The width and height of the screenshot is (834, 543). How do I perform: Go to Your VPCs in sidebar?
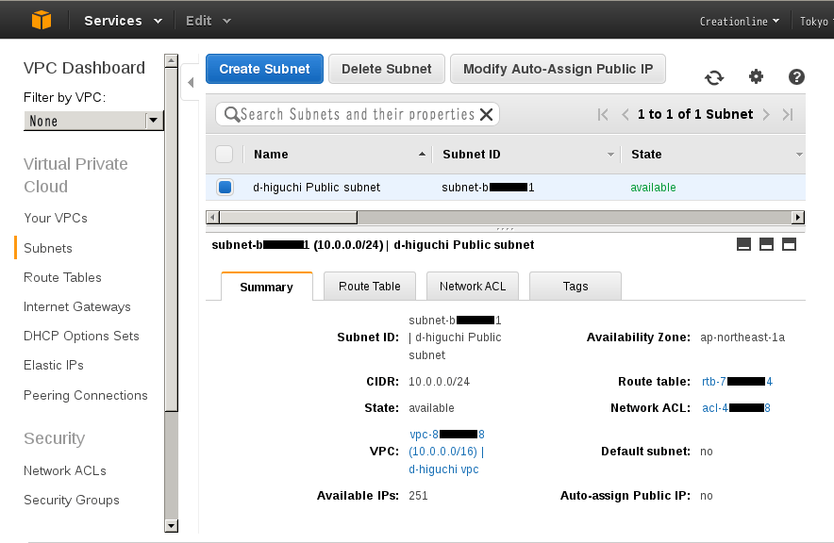[x=56, y=218]
